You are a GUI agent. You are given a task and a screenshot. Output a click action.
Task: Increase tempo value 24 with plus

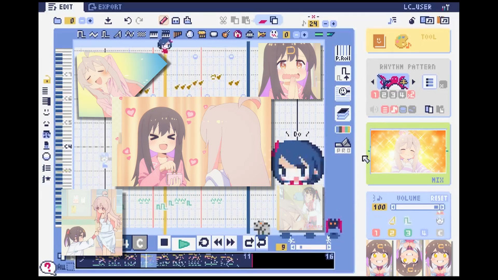[333, 23]
